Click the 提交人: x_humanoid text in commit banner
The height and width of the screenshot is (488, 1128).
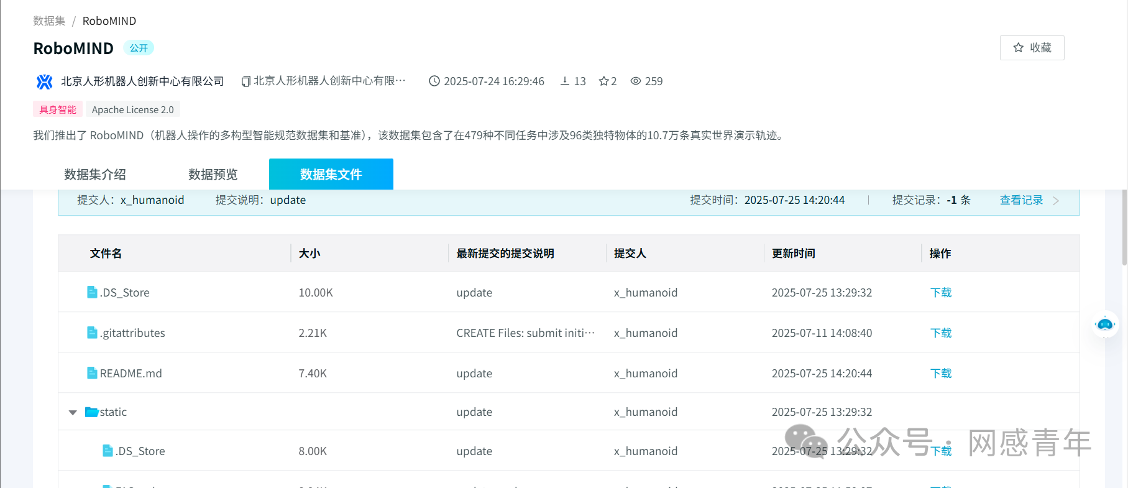131,200
